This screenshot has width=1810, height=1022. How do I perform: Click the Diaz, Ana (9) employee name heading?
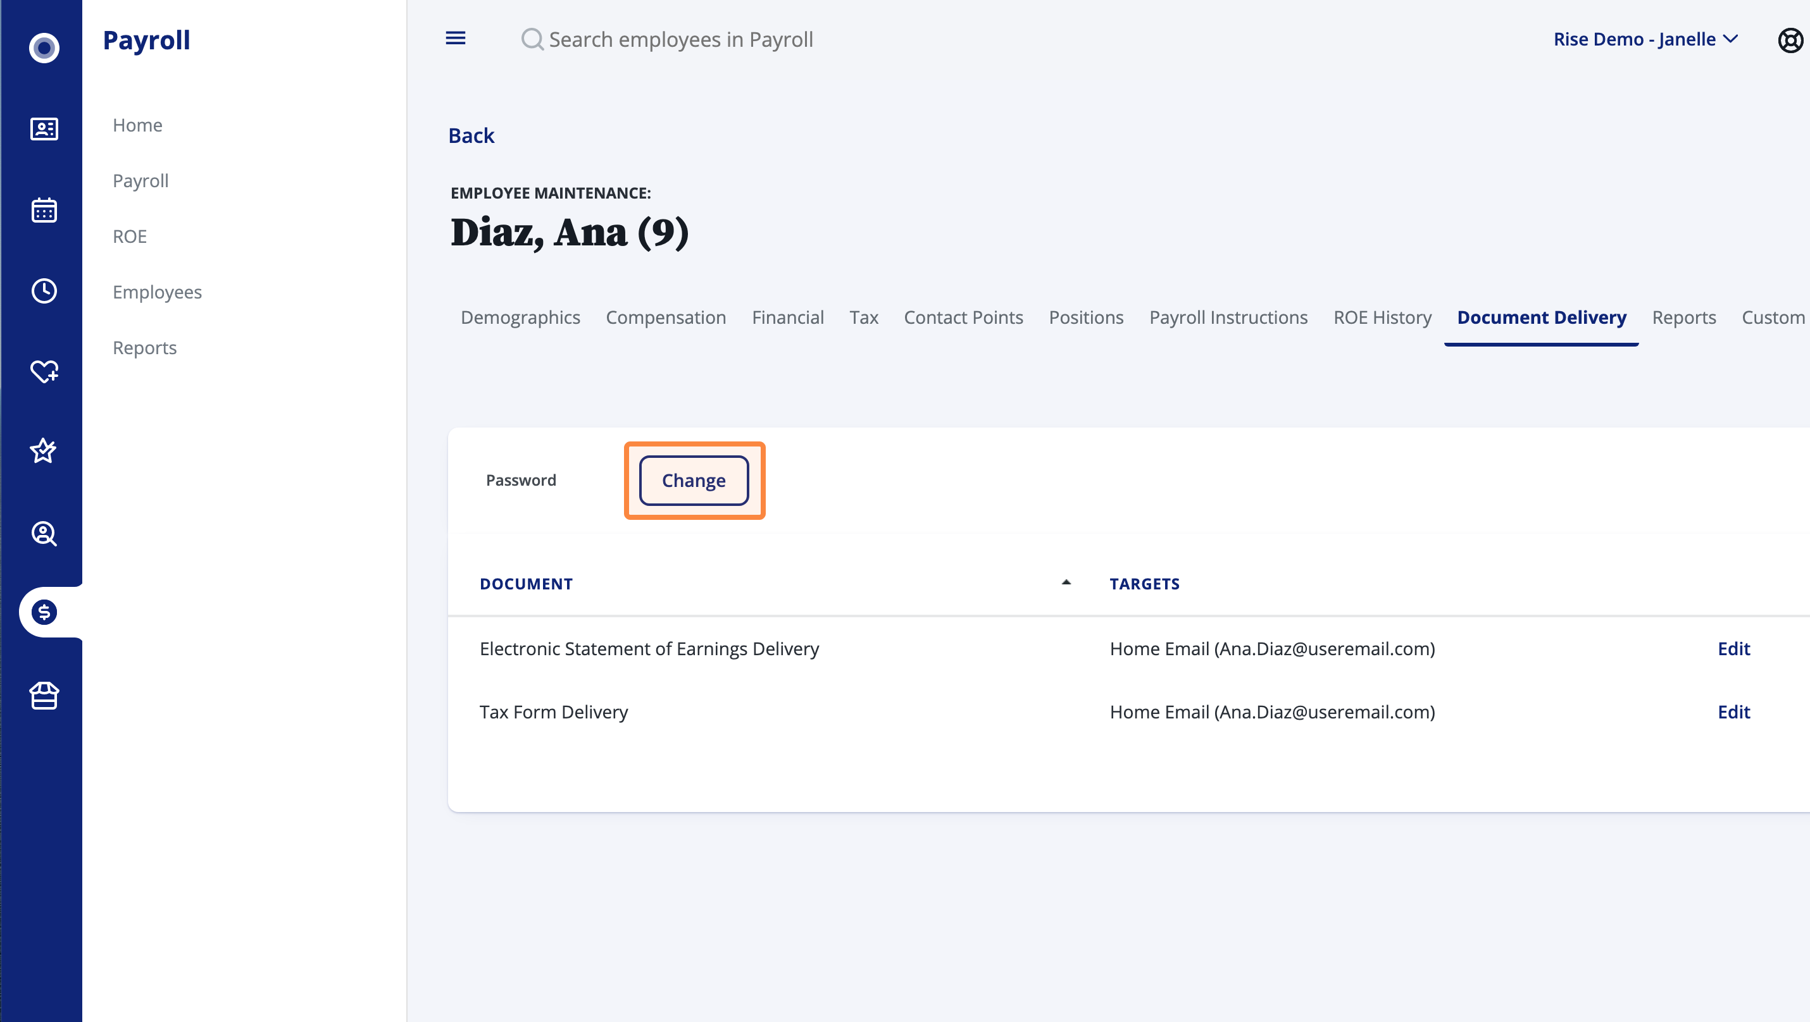click(x=569, y=231)
